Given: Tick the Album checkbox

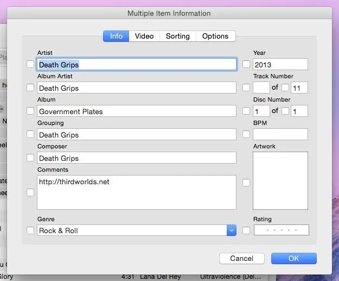Looking at the screenshot, I should 30,111.
